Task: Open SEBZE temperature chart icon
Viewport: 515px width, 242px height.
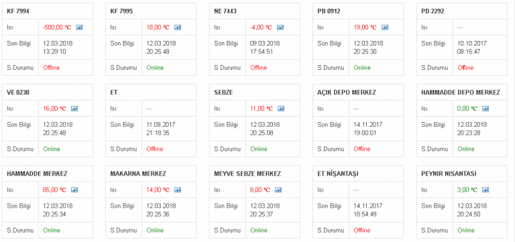Action: pos(281,109)
